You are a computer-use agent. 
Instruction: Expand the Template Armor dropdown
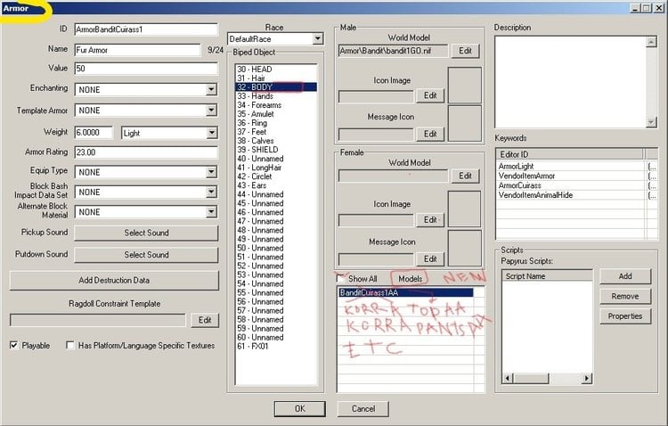(211, 111)
